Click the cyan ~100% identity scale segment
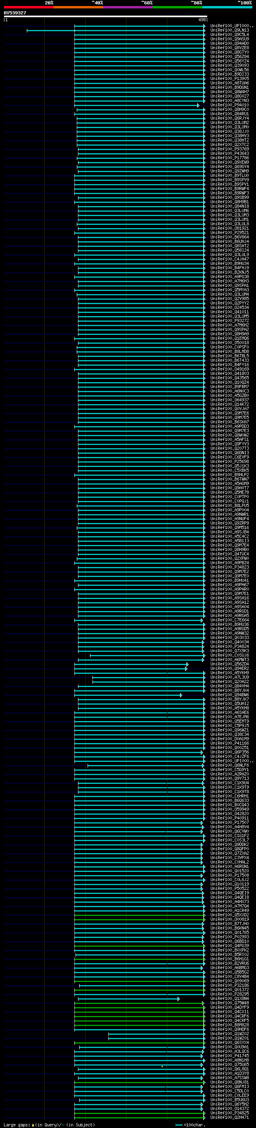 [228, 7]
